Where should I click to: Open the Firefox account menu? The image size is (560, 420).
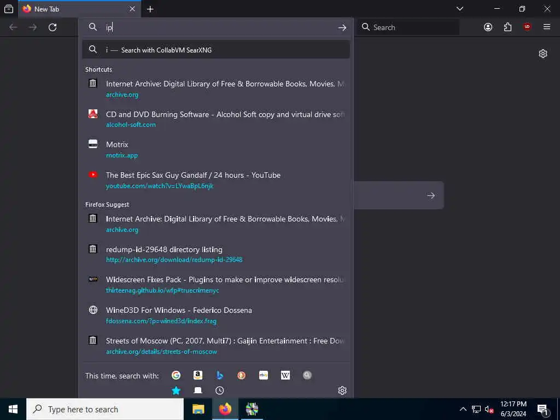point(488,27)
